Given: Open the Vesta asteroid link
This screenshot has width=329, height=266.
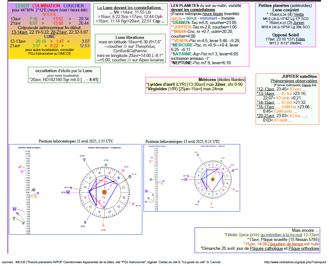Looking at the screenshot, I should point(299,15).
